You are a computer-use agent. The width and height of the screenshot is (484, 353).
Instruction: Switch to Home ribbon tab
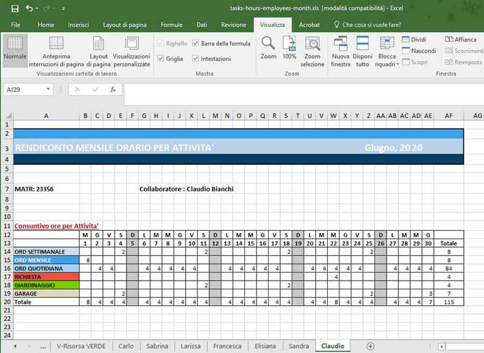[46, 25]
